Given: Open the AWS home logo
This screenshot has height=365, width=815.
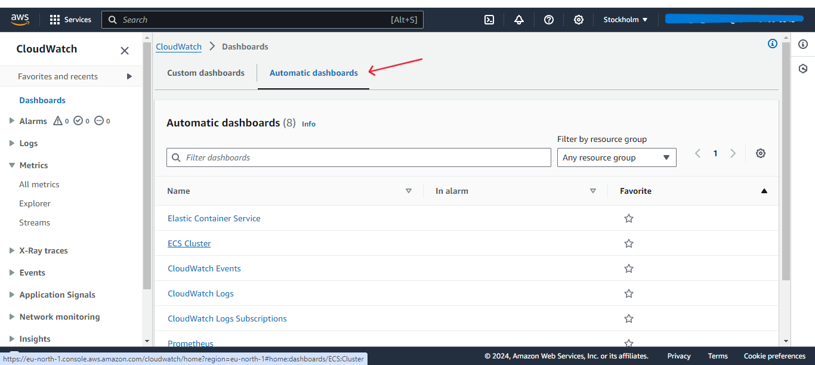Looking at the screenshot, I should [20, 20].
